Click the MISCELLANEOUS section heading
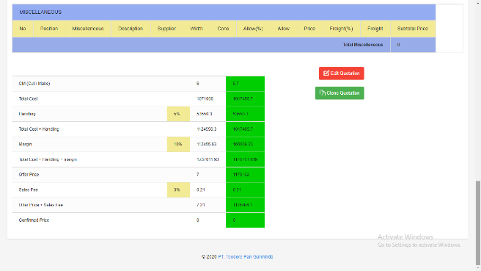The image size is (481, 271). tap(40, 12)
